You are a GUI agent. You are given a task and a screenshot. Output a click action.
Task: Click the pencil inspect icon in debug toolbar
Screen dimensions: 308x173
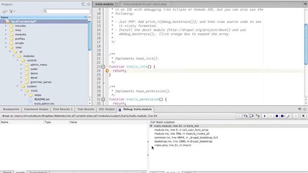point(289,116)
